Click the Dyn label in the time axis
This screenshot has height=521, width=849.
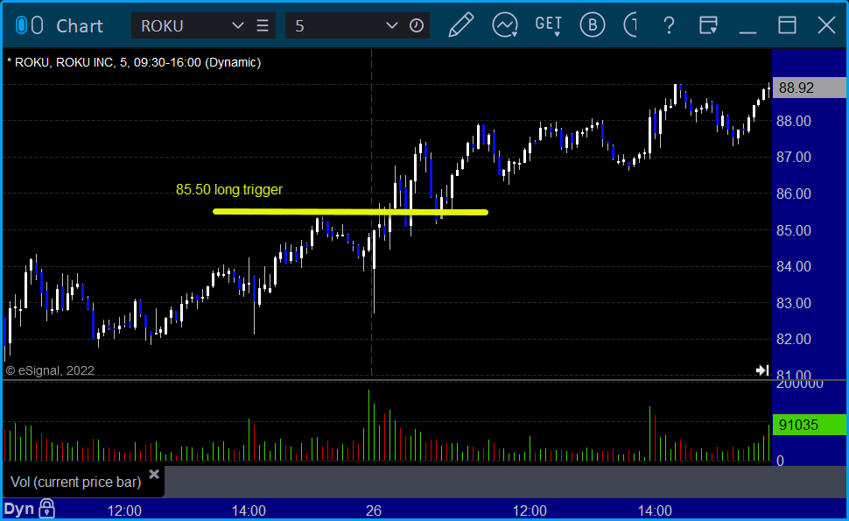(19, 509)
